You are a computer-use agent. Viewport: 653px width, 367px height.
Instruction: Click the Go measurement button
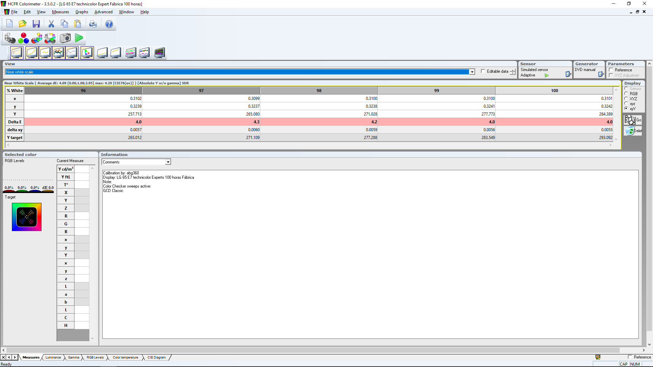633,120
